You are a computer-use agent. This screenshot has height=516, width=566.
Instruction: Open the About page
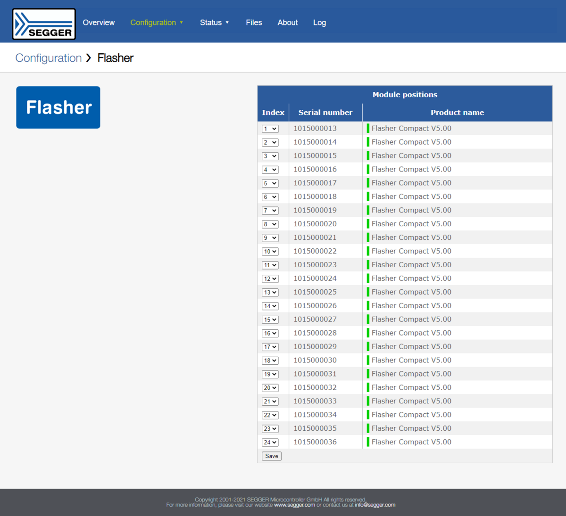click(287, 23)
